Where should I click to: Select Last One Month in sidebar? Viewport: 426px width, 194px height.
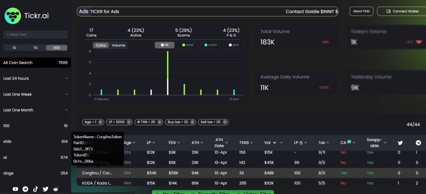(x=35, y=110)
